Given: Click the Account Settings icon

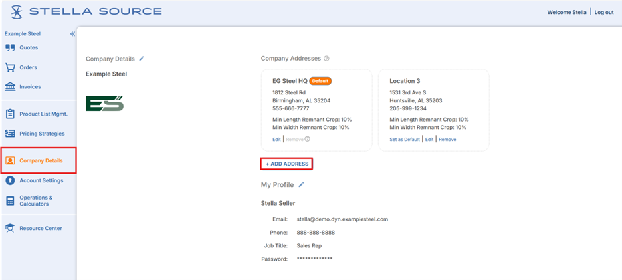Looking at the screenshot, I should (x=10, y=180).
